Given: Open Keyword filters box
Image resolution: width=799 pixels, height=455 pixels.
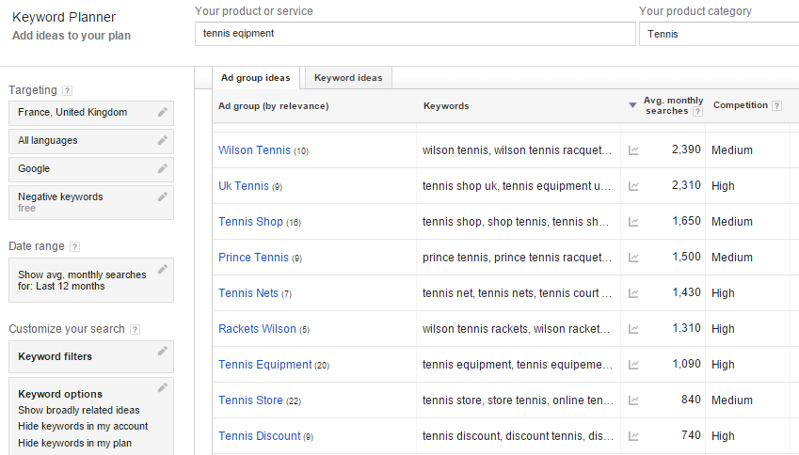Looking at the screenshot, I should click(x=91, y=357).
